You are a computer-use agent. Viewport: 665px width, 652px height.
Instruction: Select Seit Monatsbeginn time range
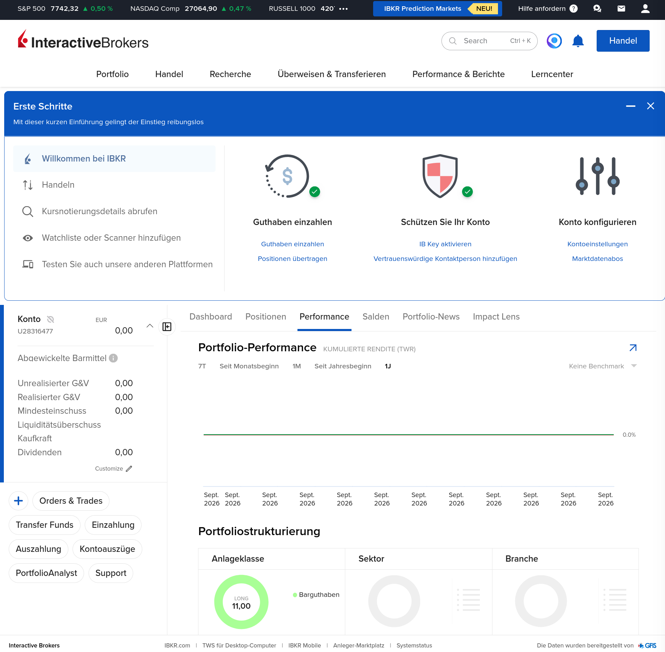249,366
